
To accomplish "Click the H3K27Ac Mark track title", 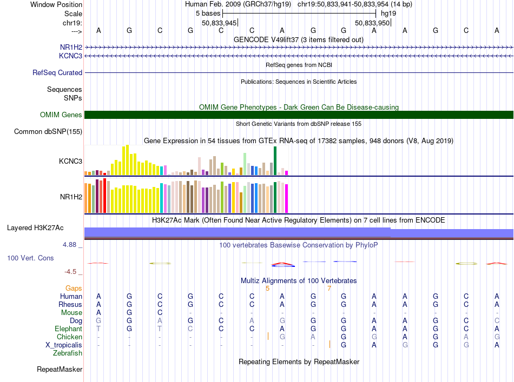I will (298, 220).
